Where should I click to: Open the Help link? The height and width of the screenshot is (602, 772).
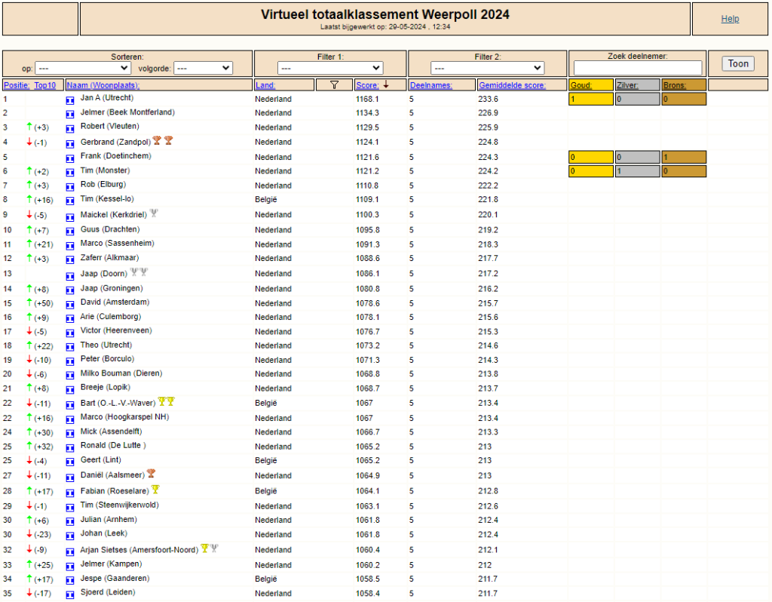[x=730, y=19]
